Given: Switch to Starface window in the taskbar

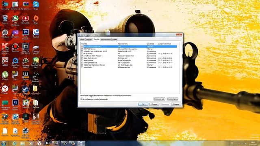Looking at the screenshot, I should (48, 143).
